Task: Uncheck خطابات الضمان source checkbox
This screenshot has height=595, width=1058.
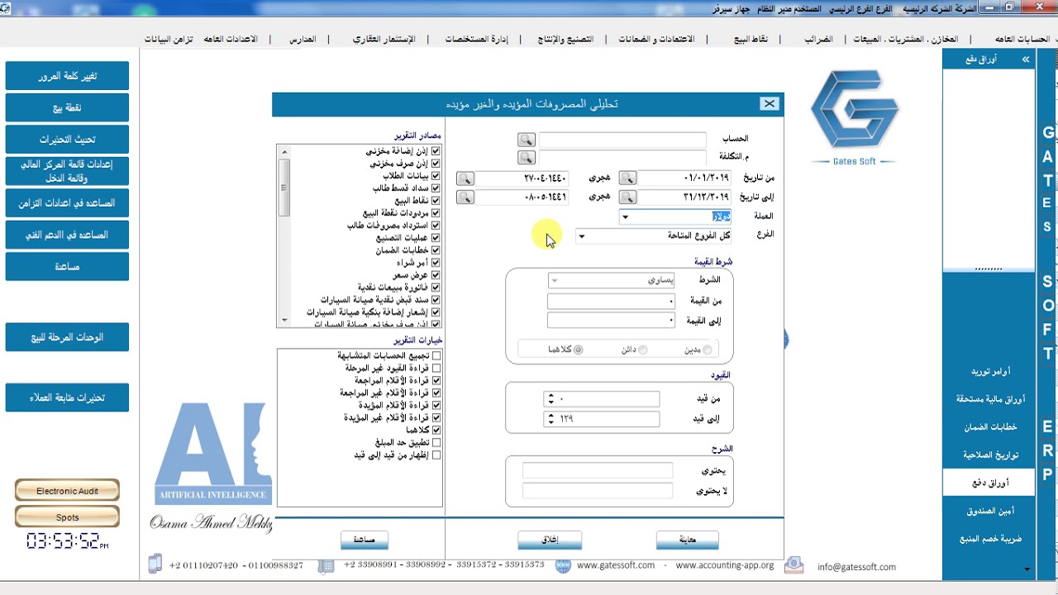Action: point(436,250)
